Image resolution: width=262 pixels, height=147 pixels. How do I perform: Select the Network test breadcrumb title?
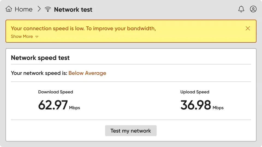coord(73,10)
